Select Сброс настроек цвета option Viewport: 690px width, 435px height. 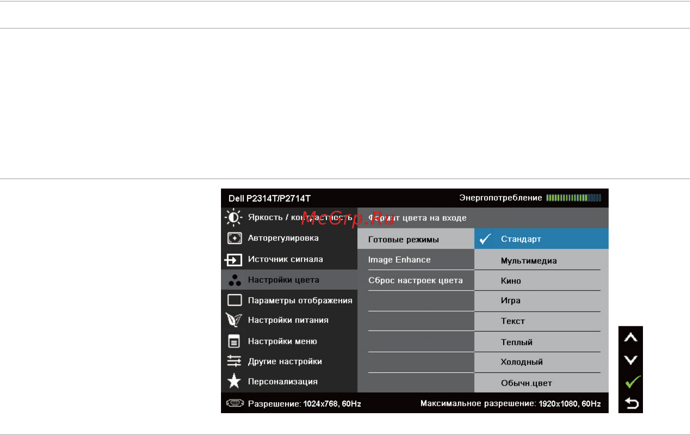[416, 280]
